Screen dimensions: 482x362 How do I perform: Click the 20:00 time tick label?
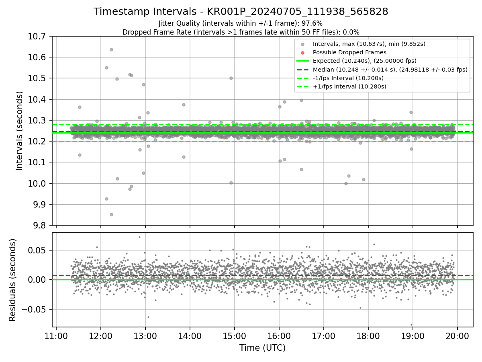[x=457, y=336]
